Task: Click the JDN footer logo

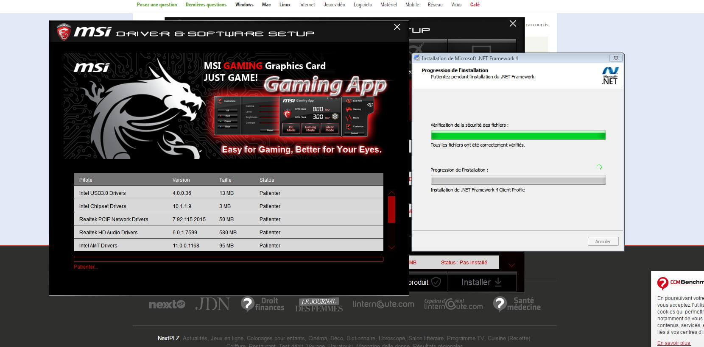Action: 212,304
